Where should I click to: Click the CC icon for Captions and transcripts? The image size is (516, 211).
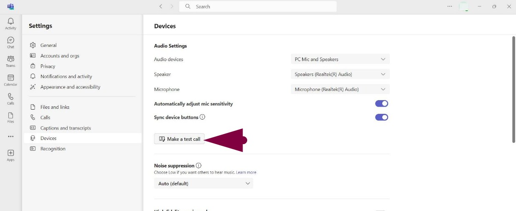point(33,128)
